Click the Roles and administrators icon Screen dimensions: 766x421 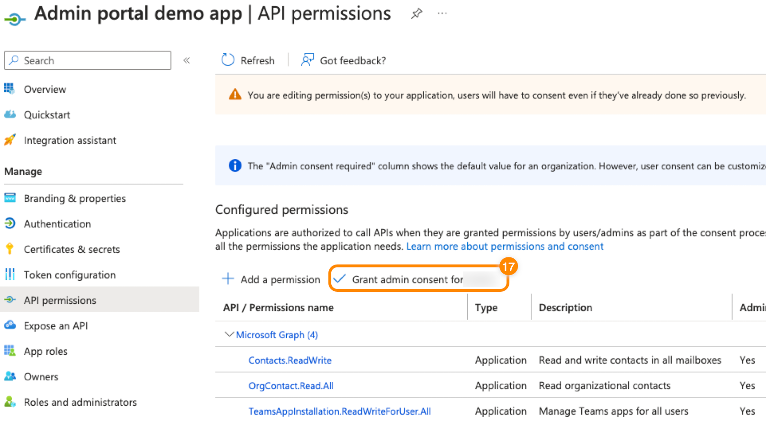(x=10, y=402)
